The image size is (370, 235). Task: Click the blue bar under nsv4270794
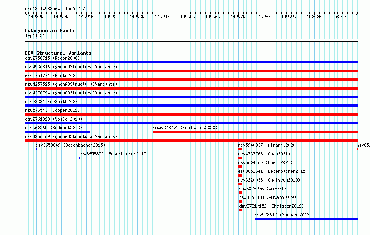(x=191, y=97)
